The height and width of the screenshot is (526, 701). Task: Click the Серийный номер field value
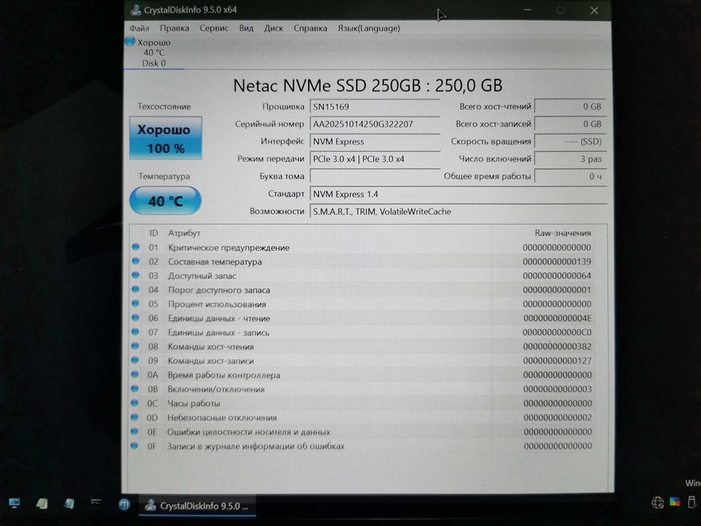tap(375, 124)
